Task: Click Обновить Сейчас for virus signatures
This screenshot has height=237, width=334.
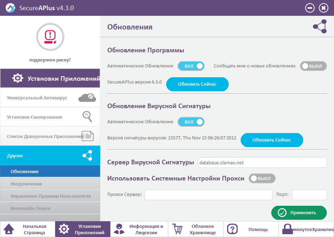Action: point(272,140)
